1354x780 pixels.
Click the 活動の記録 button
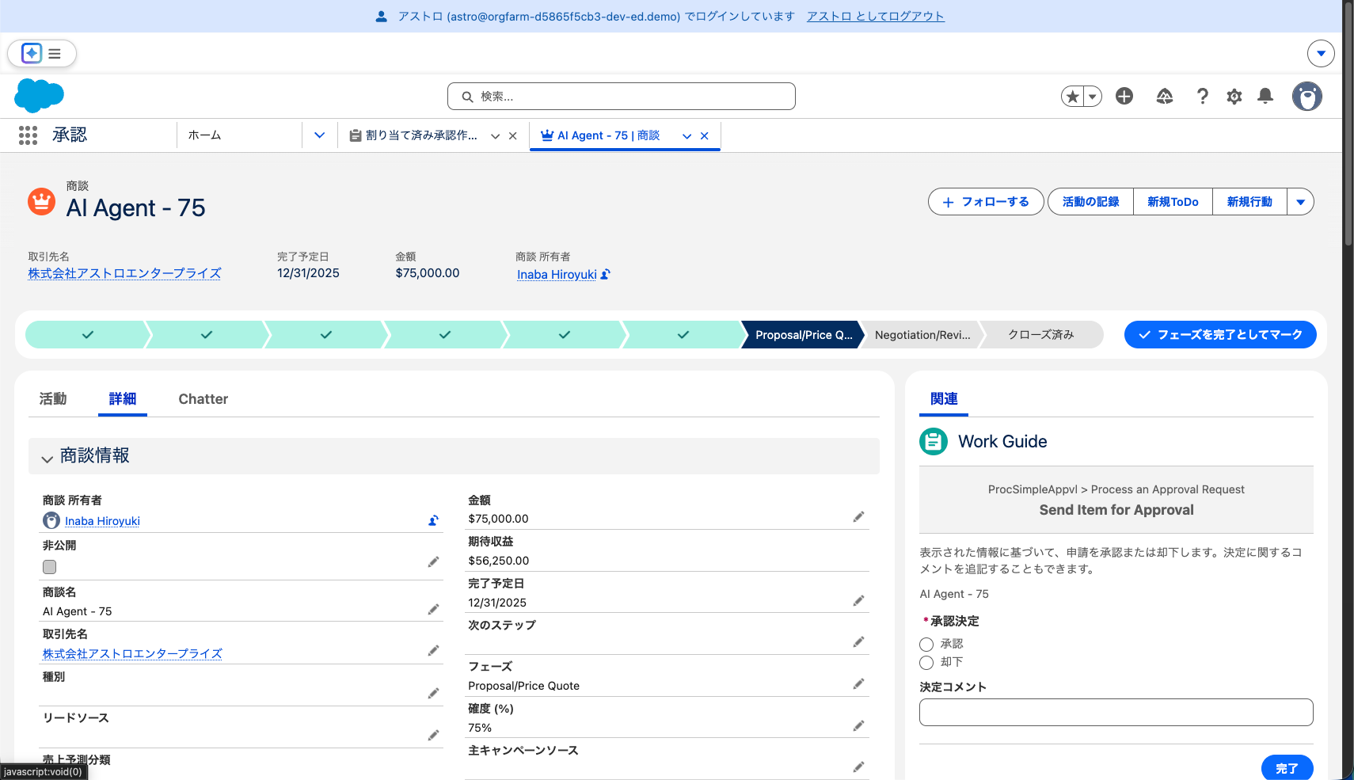coord(1090,202)
